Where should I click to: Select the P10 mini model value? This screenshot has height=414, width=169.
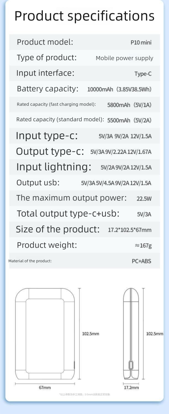[141, 43]
